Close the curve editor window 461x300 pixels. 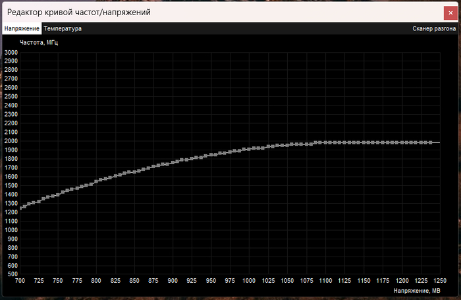pyautogui.click(x=449, y=12)
